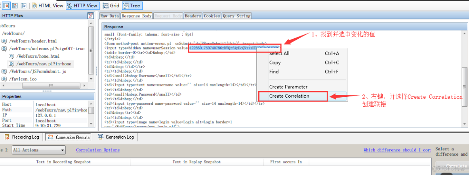Open the Raw Data tab
This screenshot has height=175, width=469.
pyautogui.click(x=109, y=16)
